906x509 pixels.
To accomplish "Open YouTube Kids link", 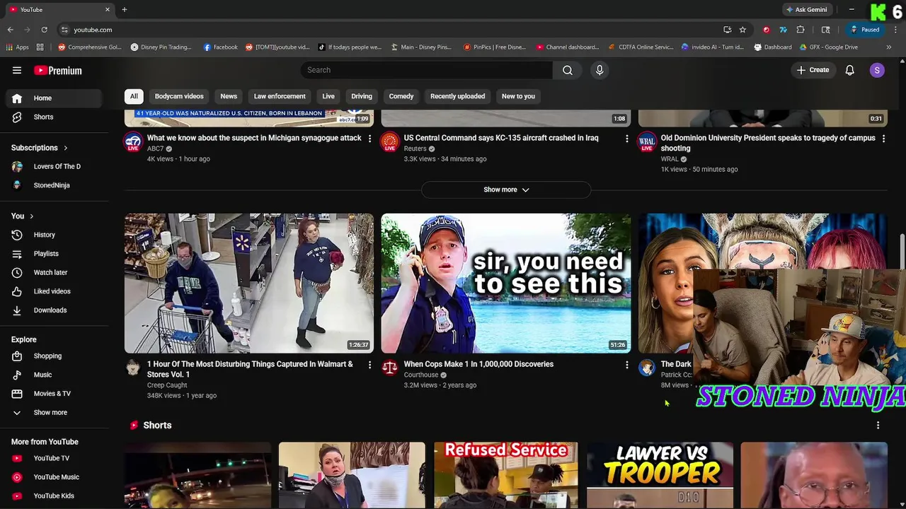I will [55, 496].
